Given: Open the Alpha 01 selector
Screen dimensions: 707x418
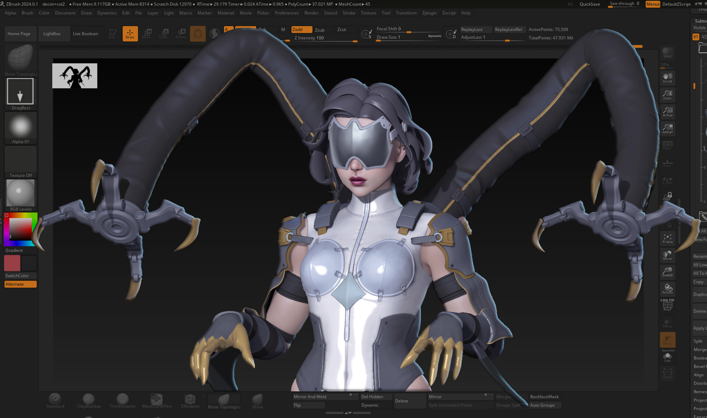Looking at the screenshot, I should (20, 126).
